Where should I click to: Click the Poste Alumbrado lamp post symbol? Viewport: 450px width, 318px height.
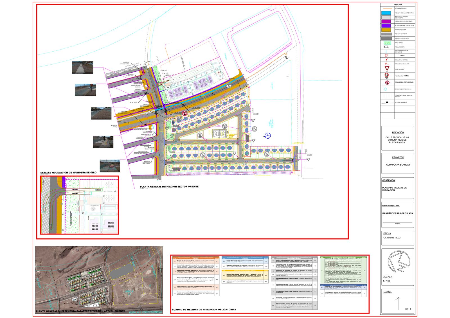[387, 103]
